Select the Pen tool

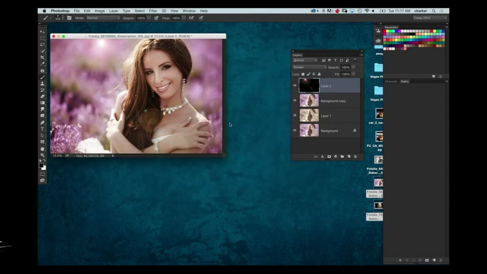42,122
